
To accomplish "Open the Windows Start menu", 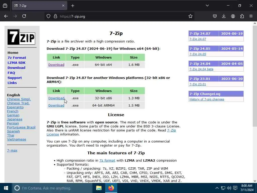I will coord(6,188).
